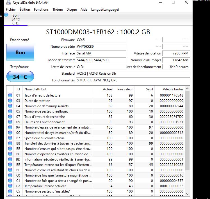
Task: Select the C: D: disk tab
Action: (x=16, y=19)
